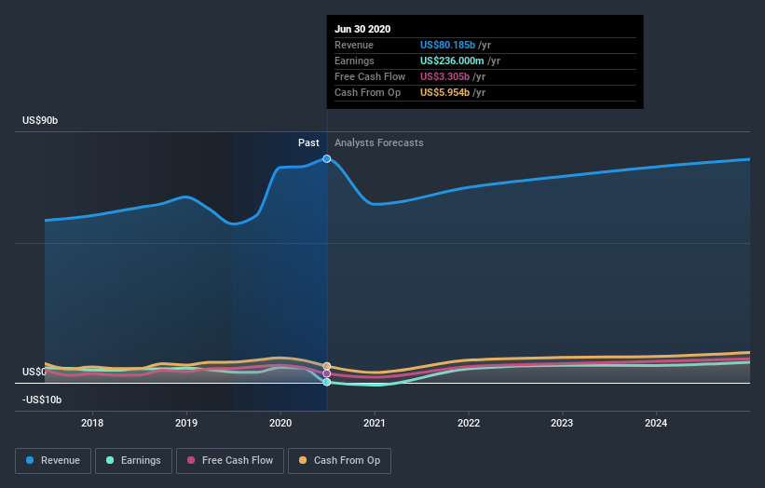The image size is (765, 488).
Task: Click the pink Free Cash Flow data point
Action: (327, 374)
